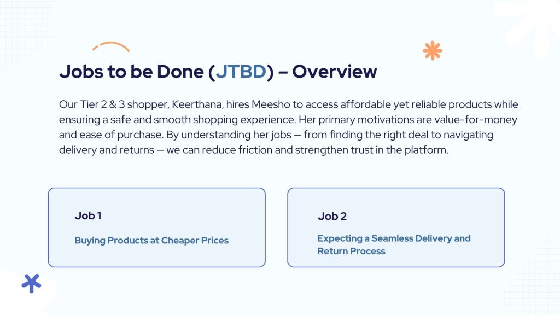
Task: Click the orange arc above the title
Action: tap(110, 46)
